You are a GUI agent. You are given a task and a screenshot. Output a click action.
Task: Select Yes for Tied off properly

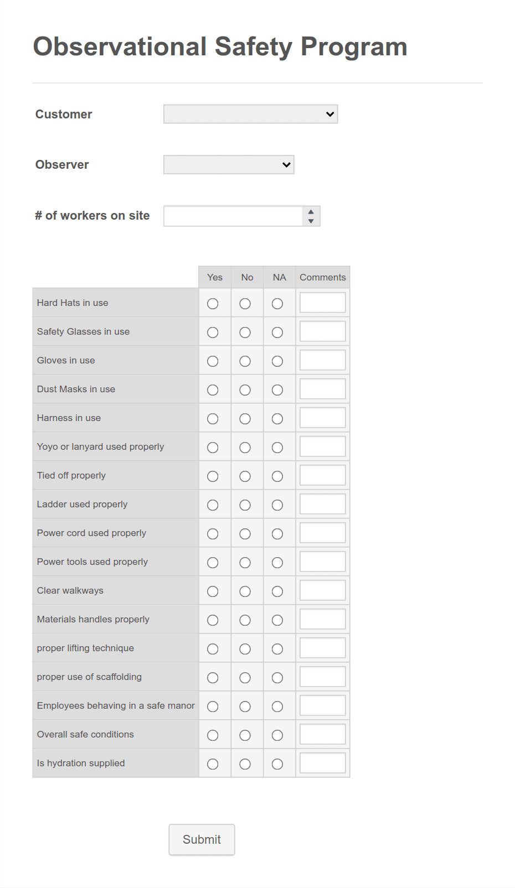click(213, 476)
